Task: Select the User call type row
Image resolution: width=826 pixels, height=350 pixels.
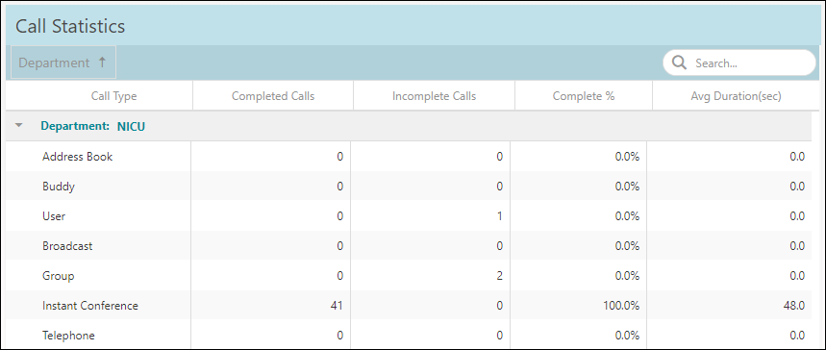Action: pyautogui.click(x=409, y=216)
